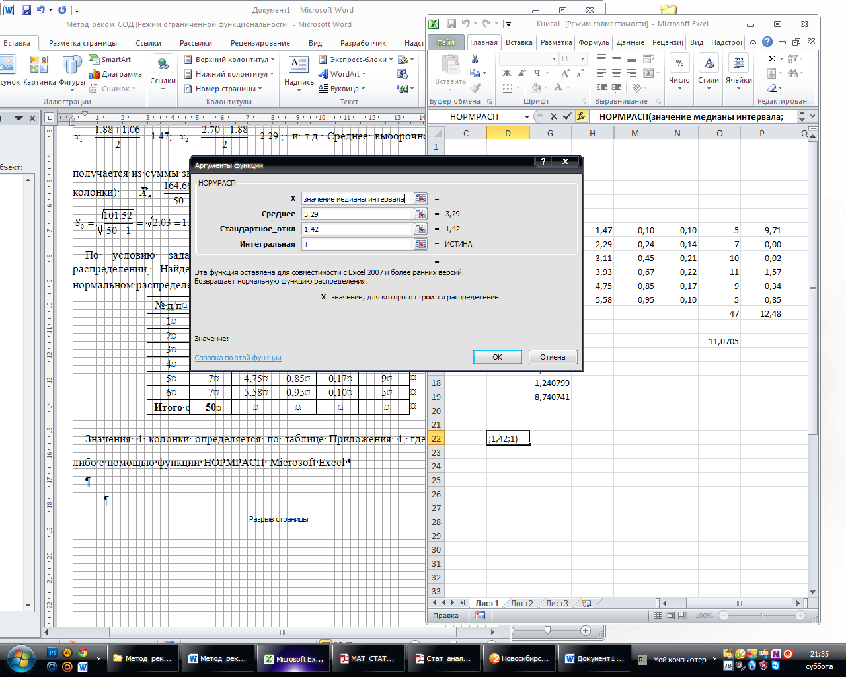Click Excel Page Break Preview view button

[x=683, y=616]
